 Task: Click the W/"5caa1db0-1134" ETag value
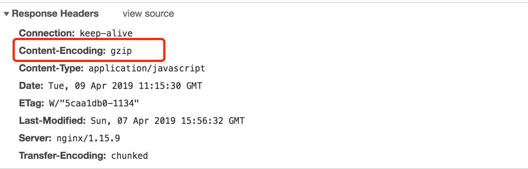[94, 103]
